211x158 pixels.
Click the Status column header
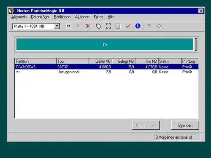[170, 62]
